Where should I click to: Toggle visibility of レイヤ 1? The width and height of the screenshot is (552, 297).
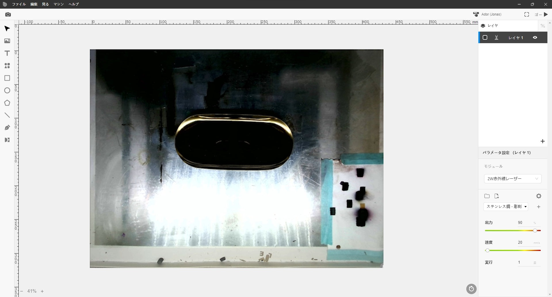pyautogui.click(x=535, y=37)
